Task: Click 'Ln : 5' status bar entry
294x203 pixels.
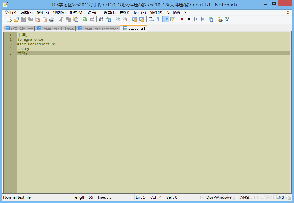Action: [140, 197]
